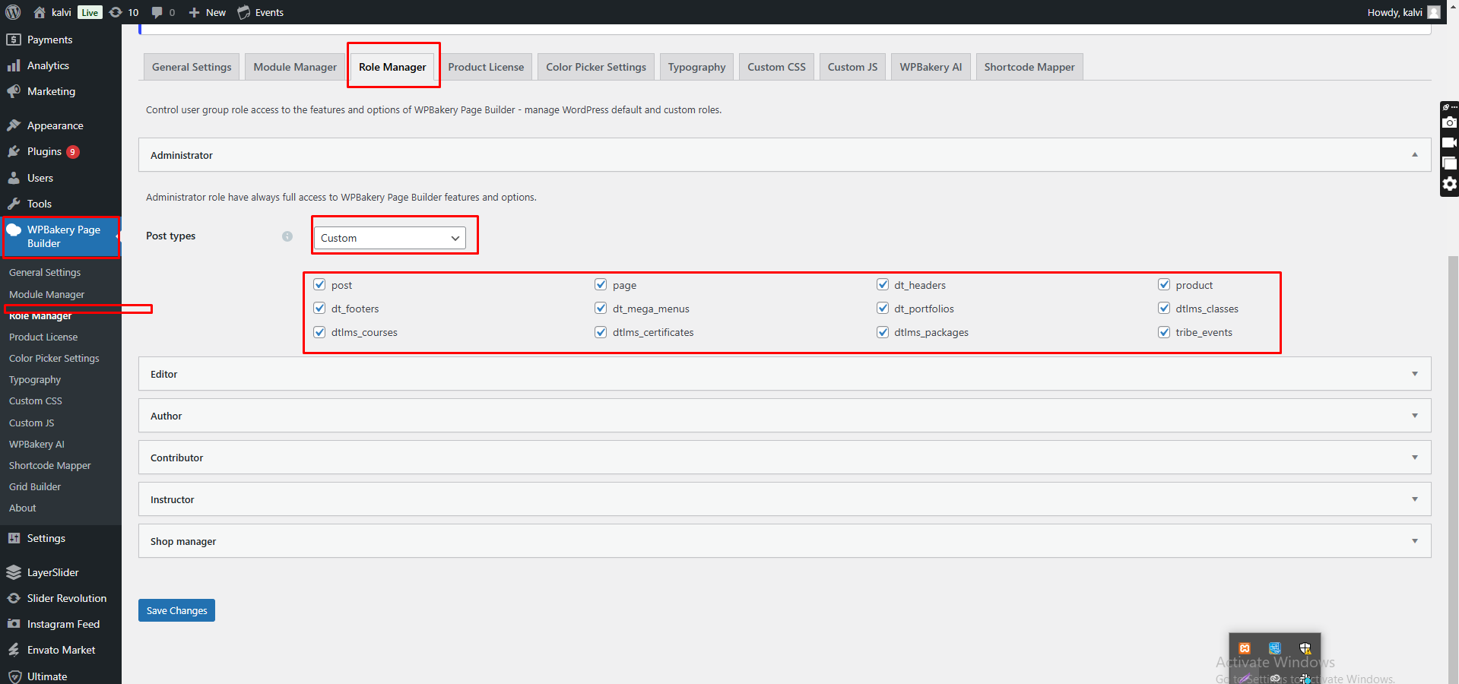Open the Marketing megaphone icon
1459x684 pixels.
(14, 91)
